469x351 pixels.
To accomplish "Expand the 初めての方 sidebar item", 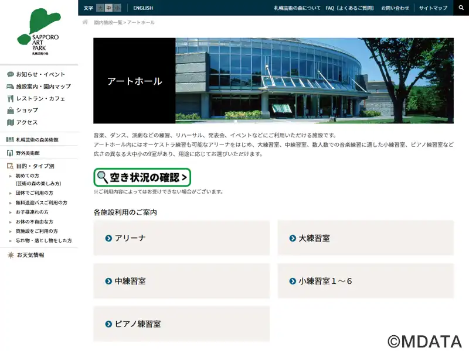I will (27, 176).
